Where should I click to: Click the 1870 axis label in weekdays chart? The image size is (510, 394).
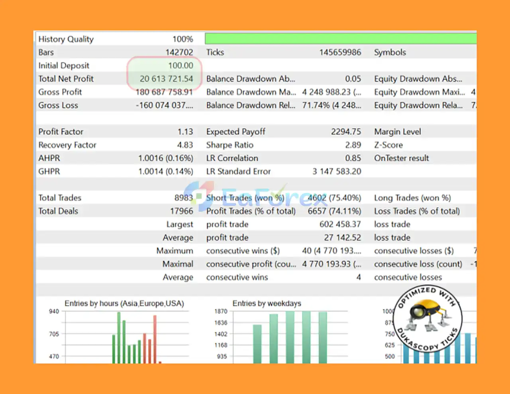click(x=221, y=311)
